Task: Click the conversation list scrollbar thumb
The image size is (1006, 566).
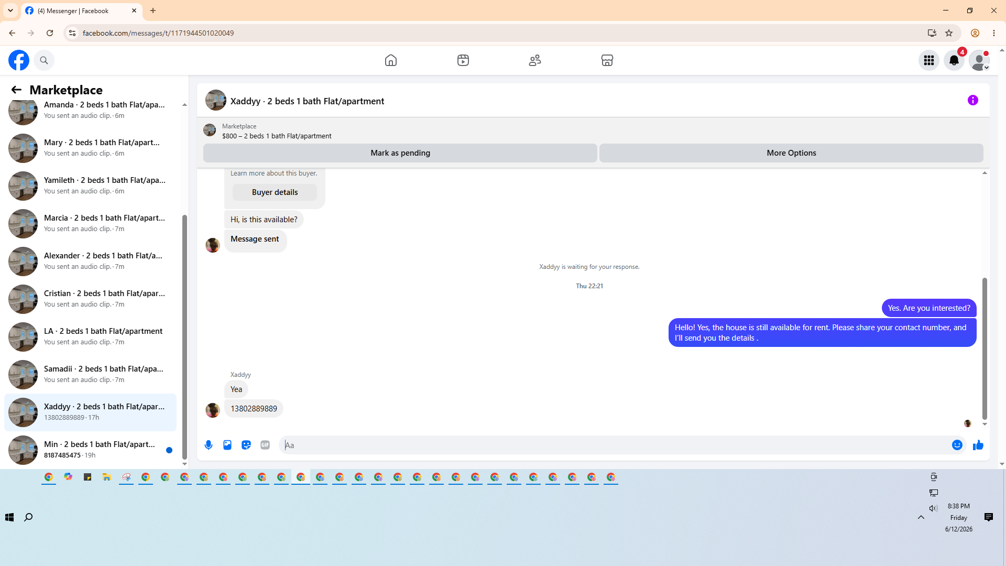Action: pyautogui.click(x=184, y=337)
